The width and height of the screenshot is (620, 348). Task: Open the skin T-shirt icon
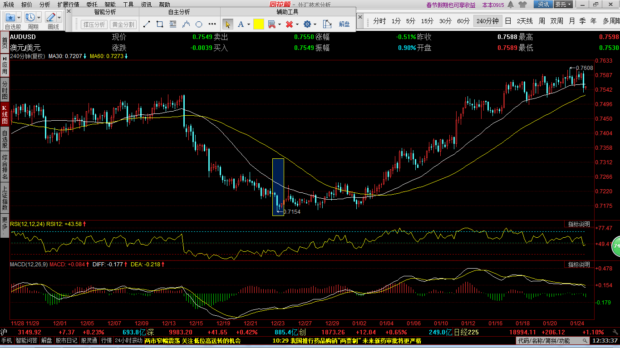coord(522,5)
